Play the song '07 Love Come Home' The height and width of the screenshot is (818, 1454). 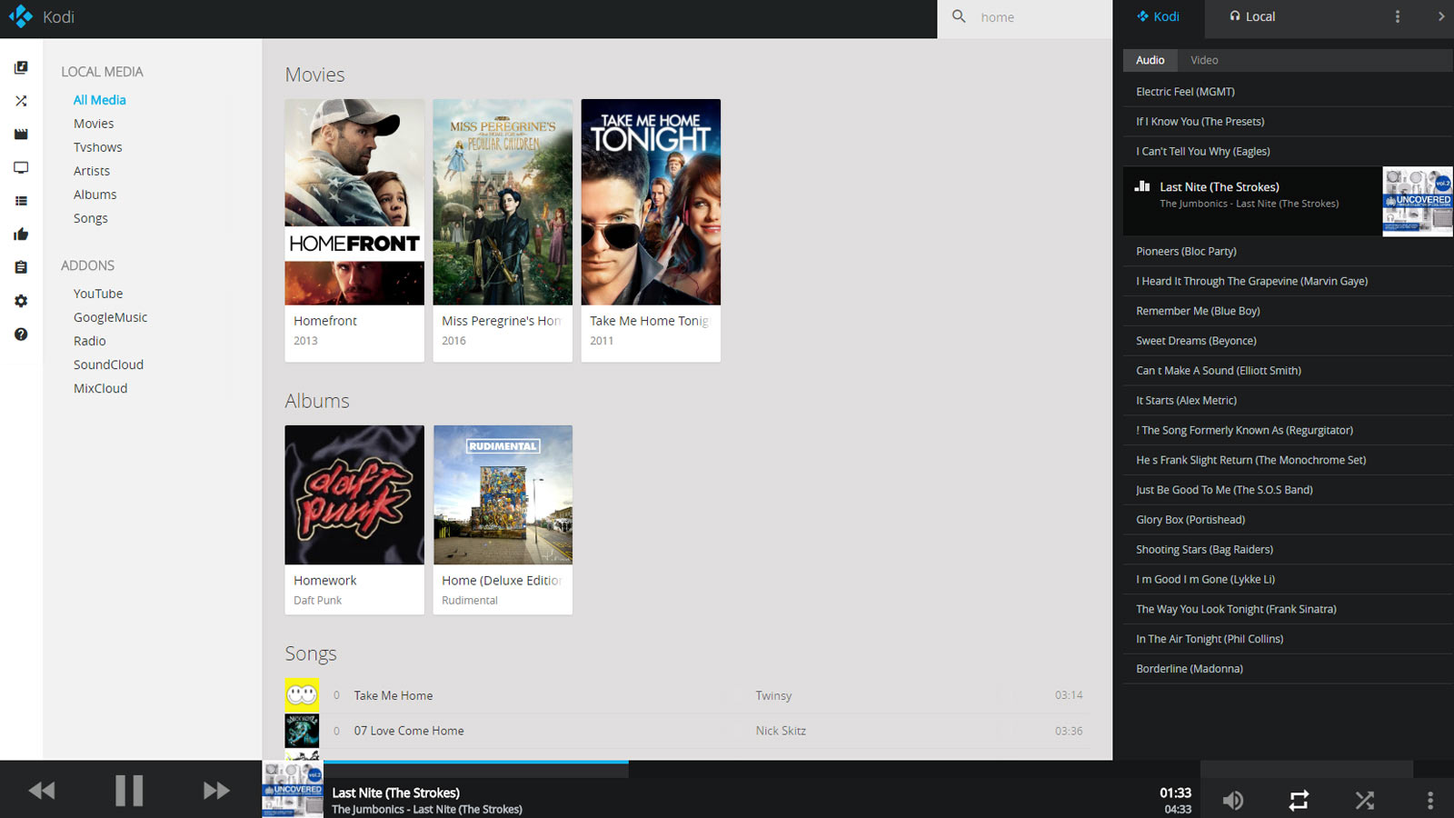pos(409,731)
